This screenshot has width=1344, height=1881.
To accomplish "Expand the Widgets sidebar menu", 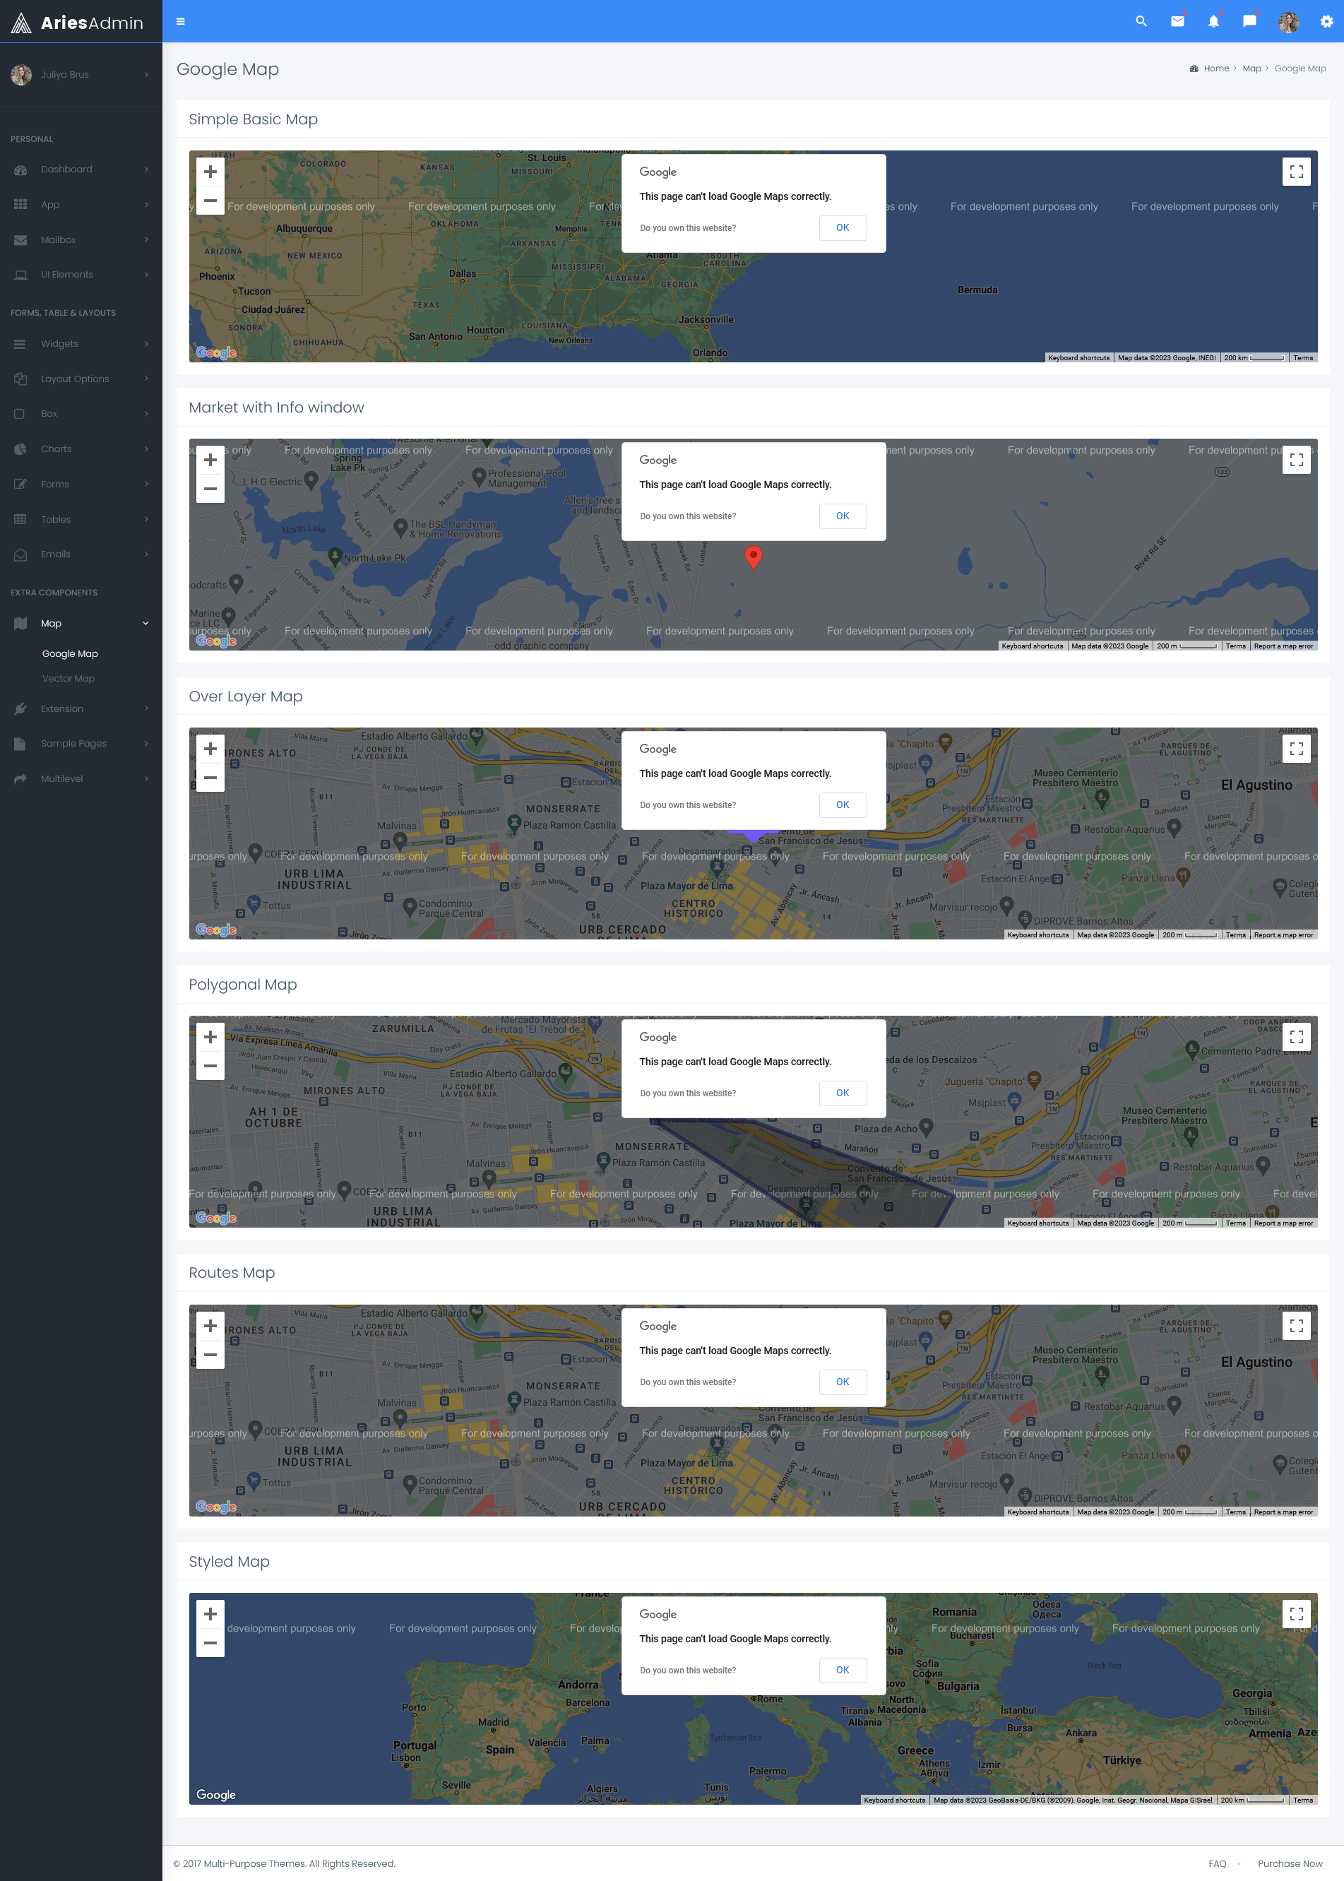I will [81, 344].
